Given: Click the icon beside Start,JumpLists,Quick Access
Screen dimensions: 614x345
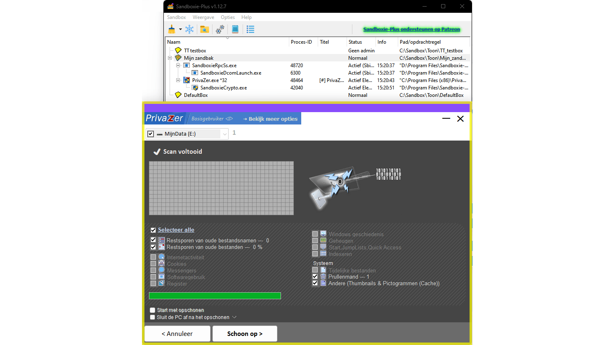Looking at the screenshot, I should point(324,247).
